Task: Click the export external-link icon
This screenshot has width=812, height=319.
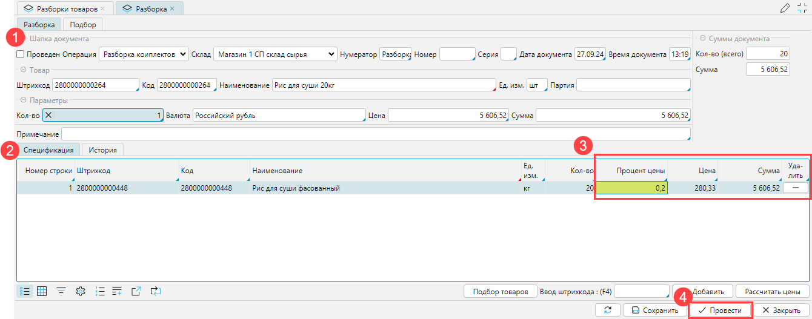Action: click(x=136, y=291)
